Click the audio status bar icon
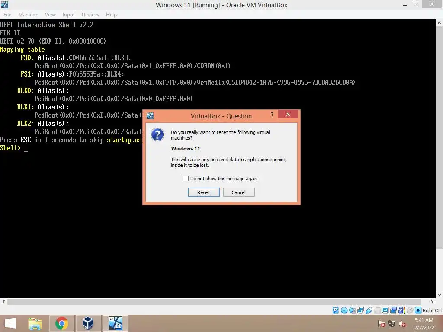This screenshot has height=332, width=443. pos(352,310)
